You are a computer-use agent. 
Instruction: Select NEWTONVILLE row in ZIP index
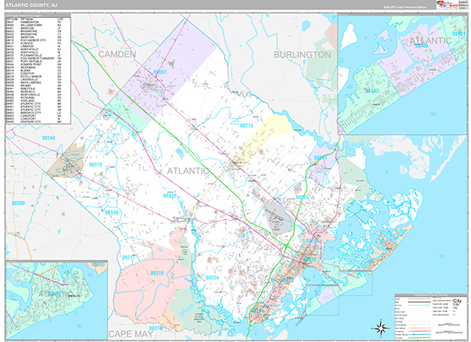point(35,94)
